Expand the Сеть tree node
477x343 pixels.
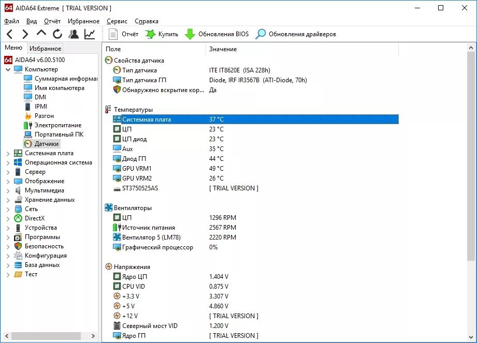(8, 210)
